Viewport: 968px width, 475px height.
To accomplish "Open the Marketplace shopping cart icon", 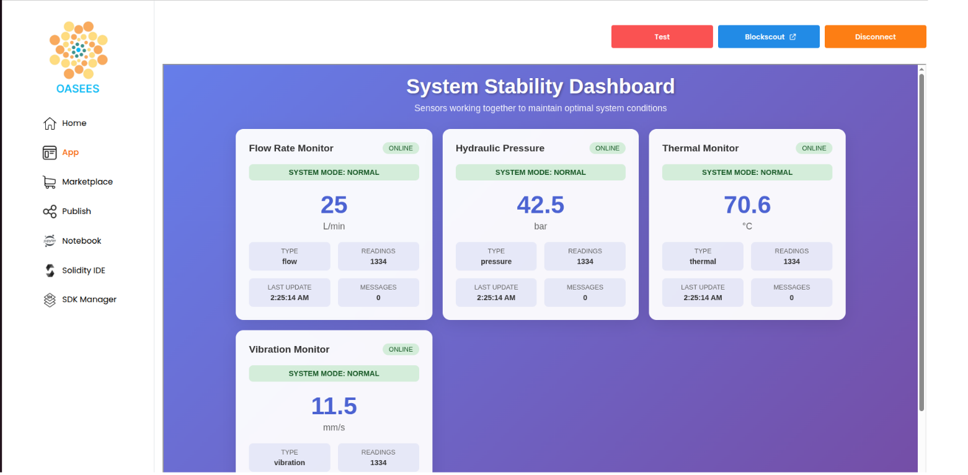I will (x=50, y=182).
